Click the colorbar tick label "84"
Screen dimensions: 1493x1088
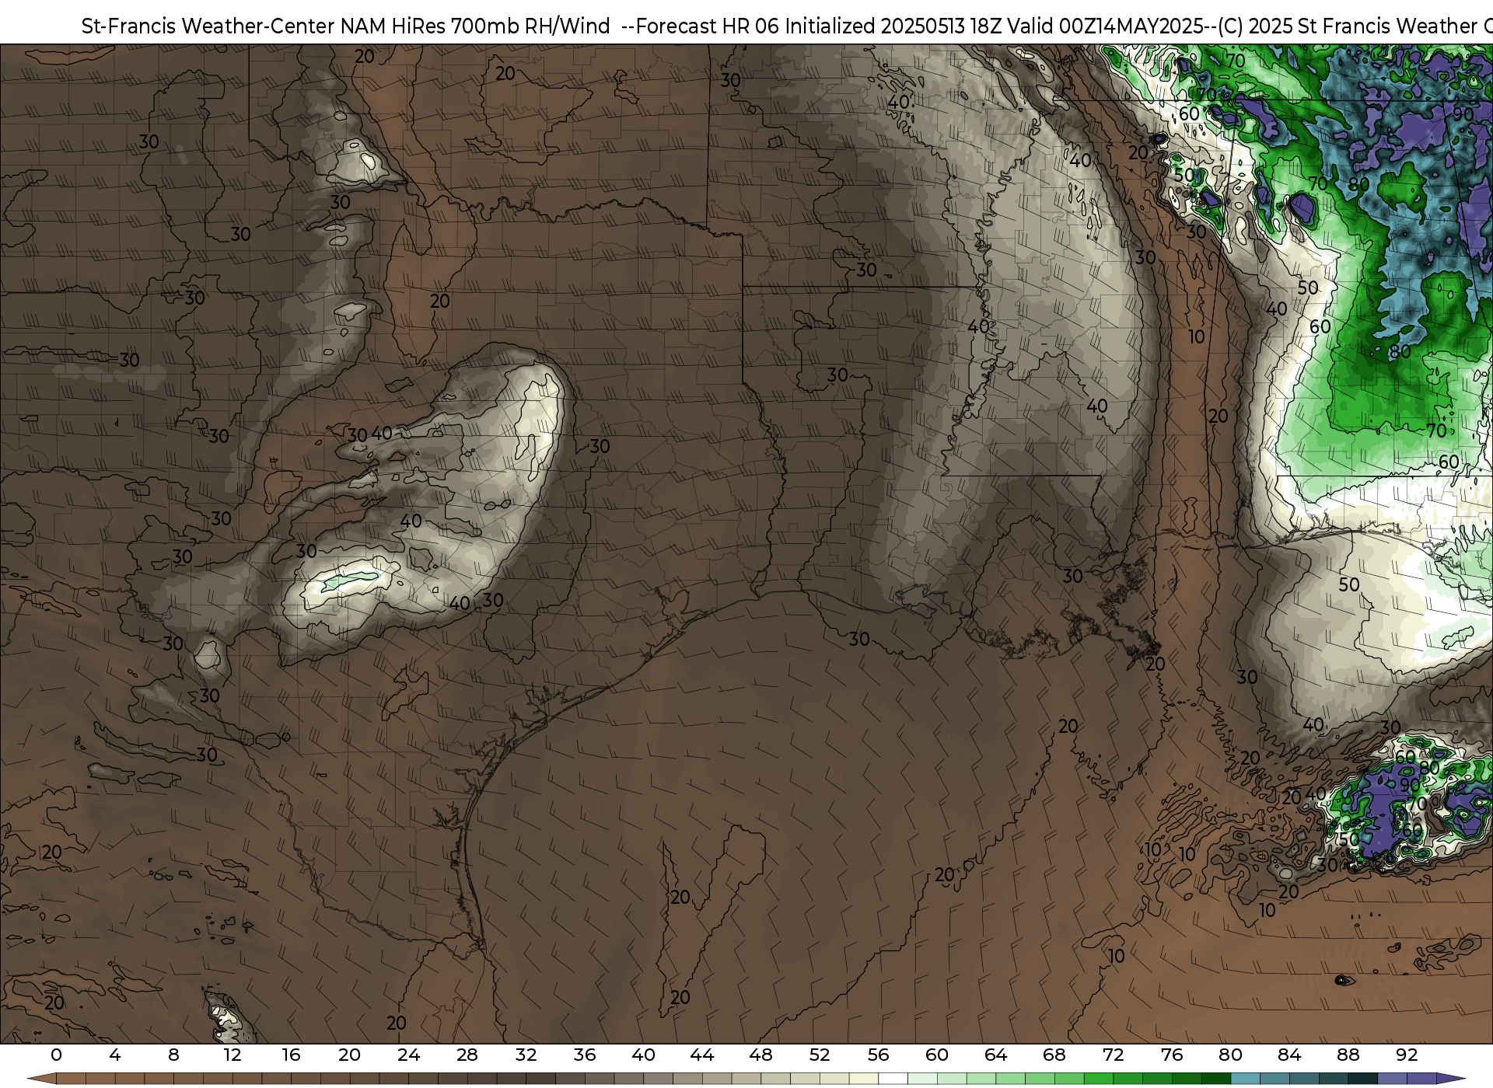click(1289, 1055)
